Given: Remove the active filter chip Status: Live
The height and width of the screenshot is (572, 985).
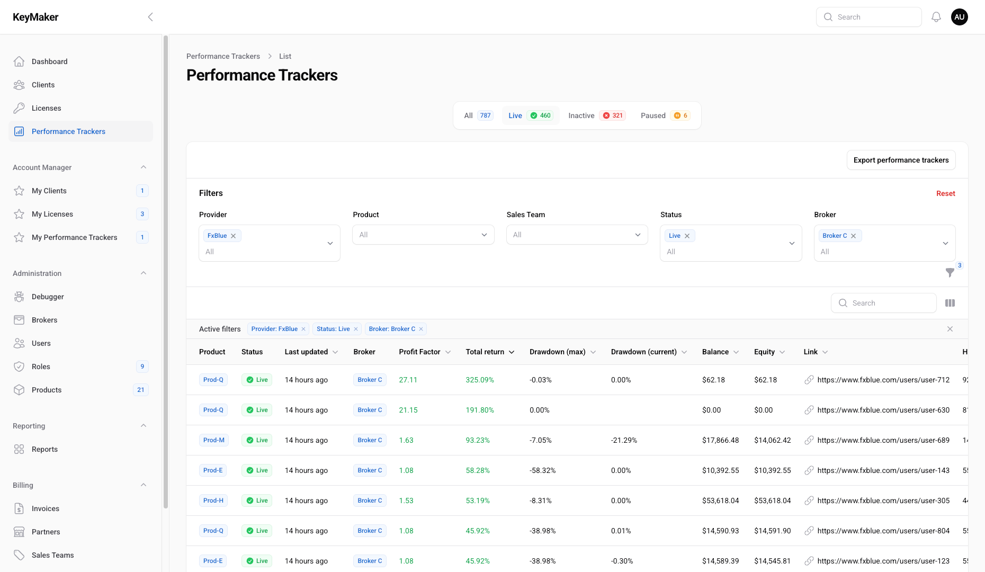Looking at the screenshot, I should tap(356, 329).
